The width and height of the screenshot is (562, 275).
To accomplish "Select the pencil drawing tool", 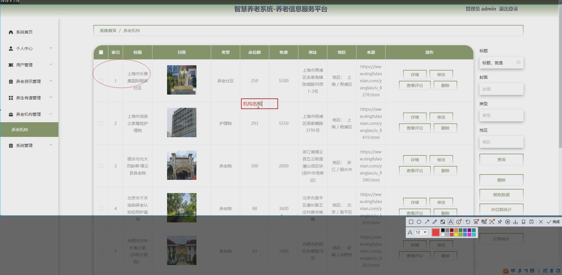I will [x=435, y=222].
